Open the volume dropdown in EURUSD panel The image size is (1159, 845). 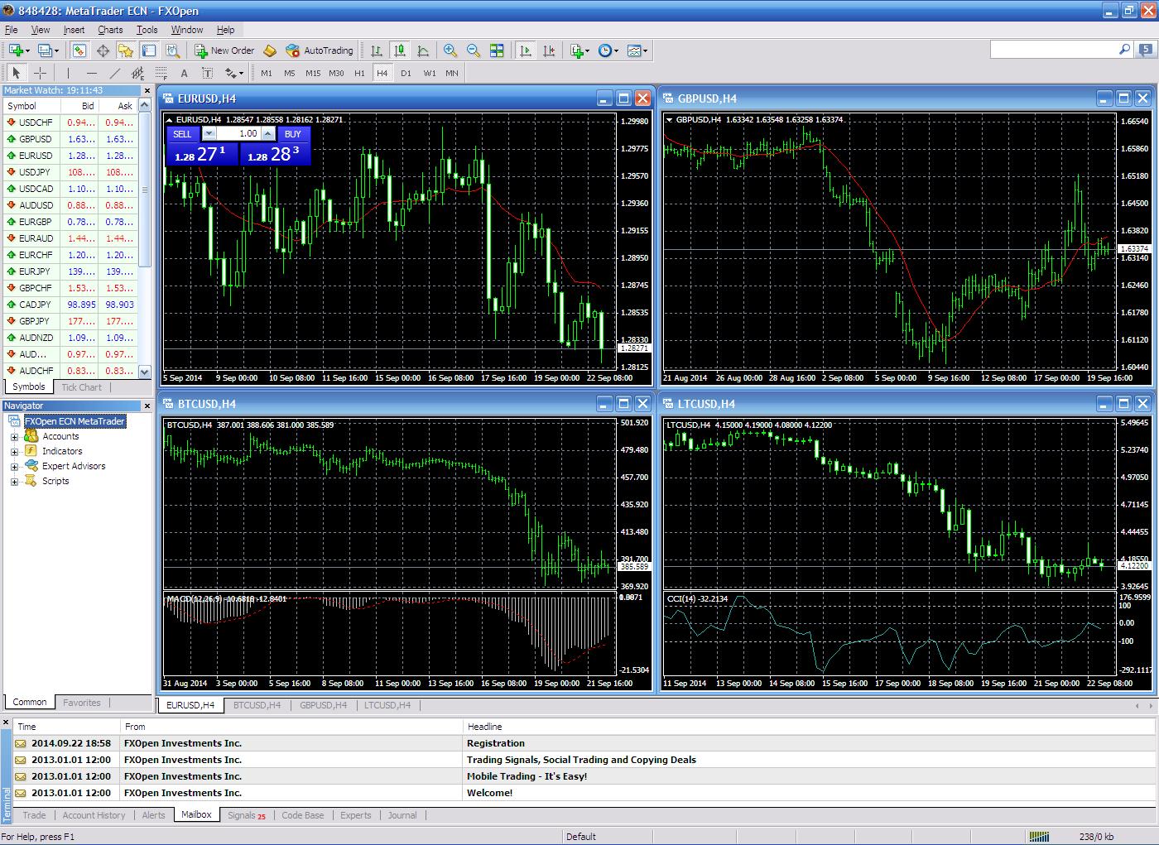pyautogui.click(x=209, y=133)
